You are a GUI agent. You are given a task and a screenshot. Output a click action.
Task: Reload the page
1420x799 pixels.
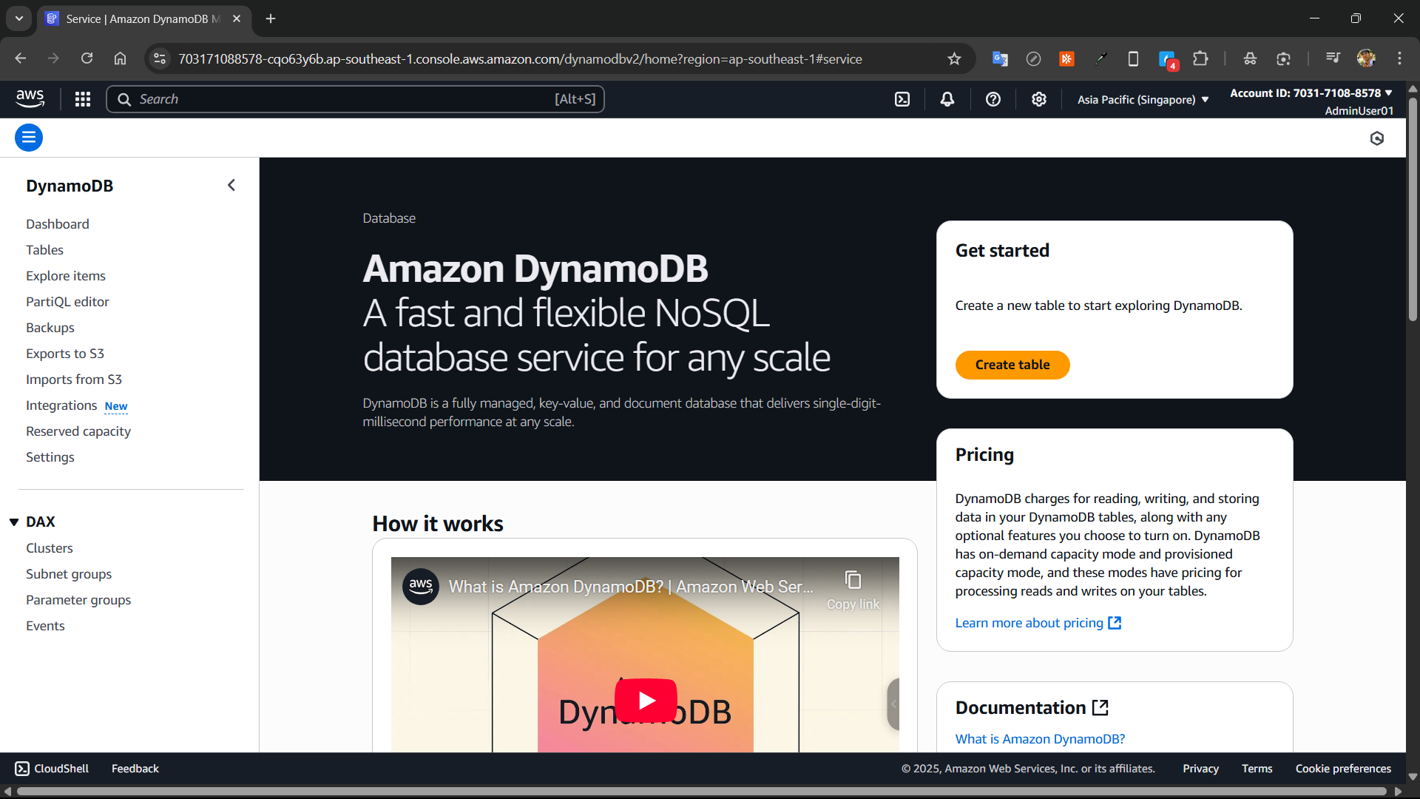pyautogui.click(x=87, y=58)
